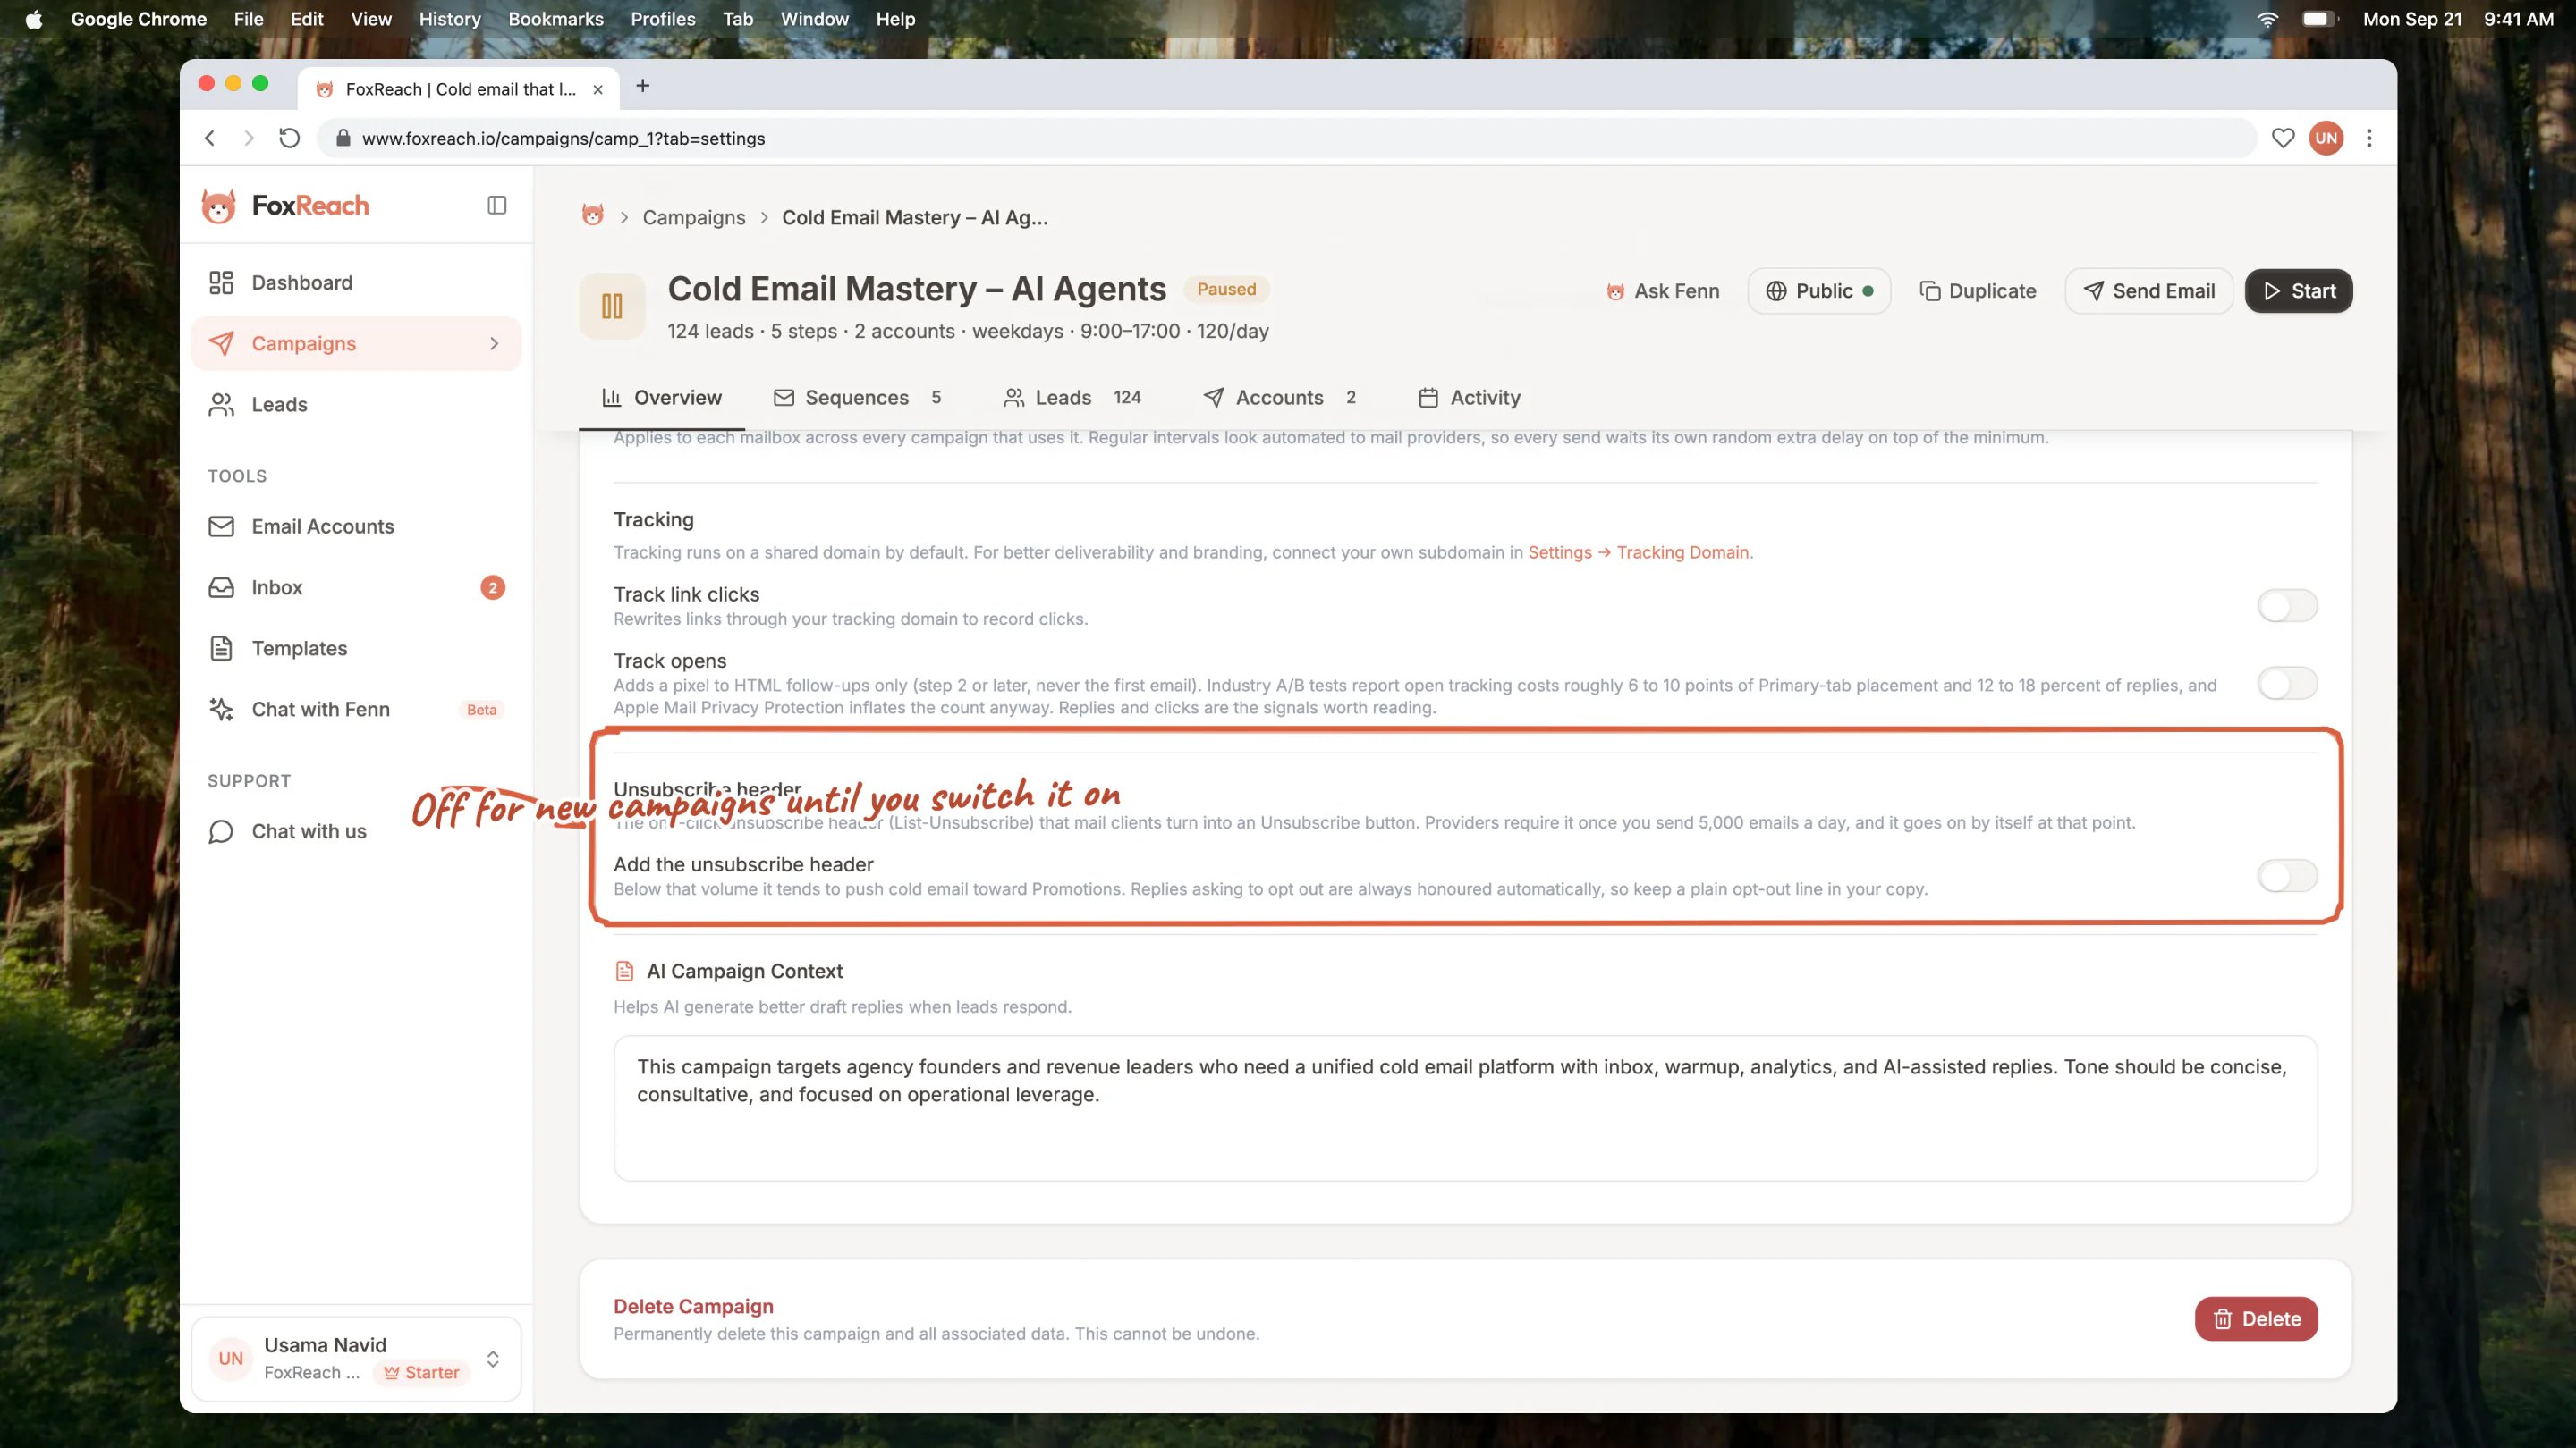The height and width of the screenshot is (1448, 2576).
Task: Open Templates from the sidebar
Action: pyautogui.click(x=355, y=649)
